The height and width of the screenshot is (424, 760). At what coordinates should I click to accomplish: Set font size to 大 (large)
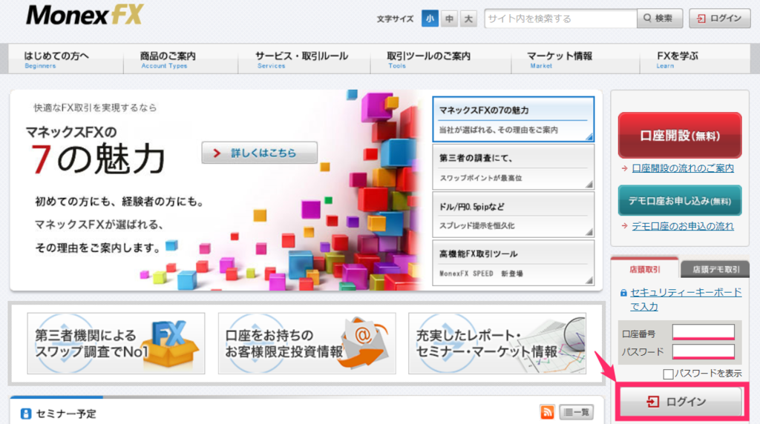click(x=468, y=19)
